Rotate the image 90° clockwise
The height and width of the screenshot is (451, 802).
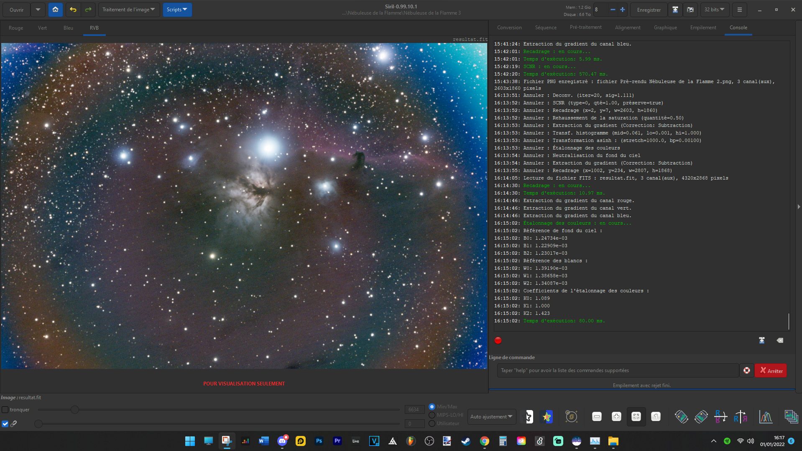coord(701,417)
